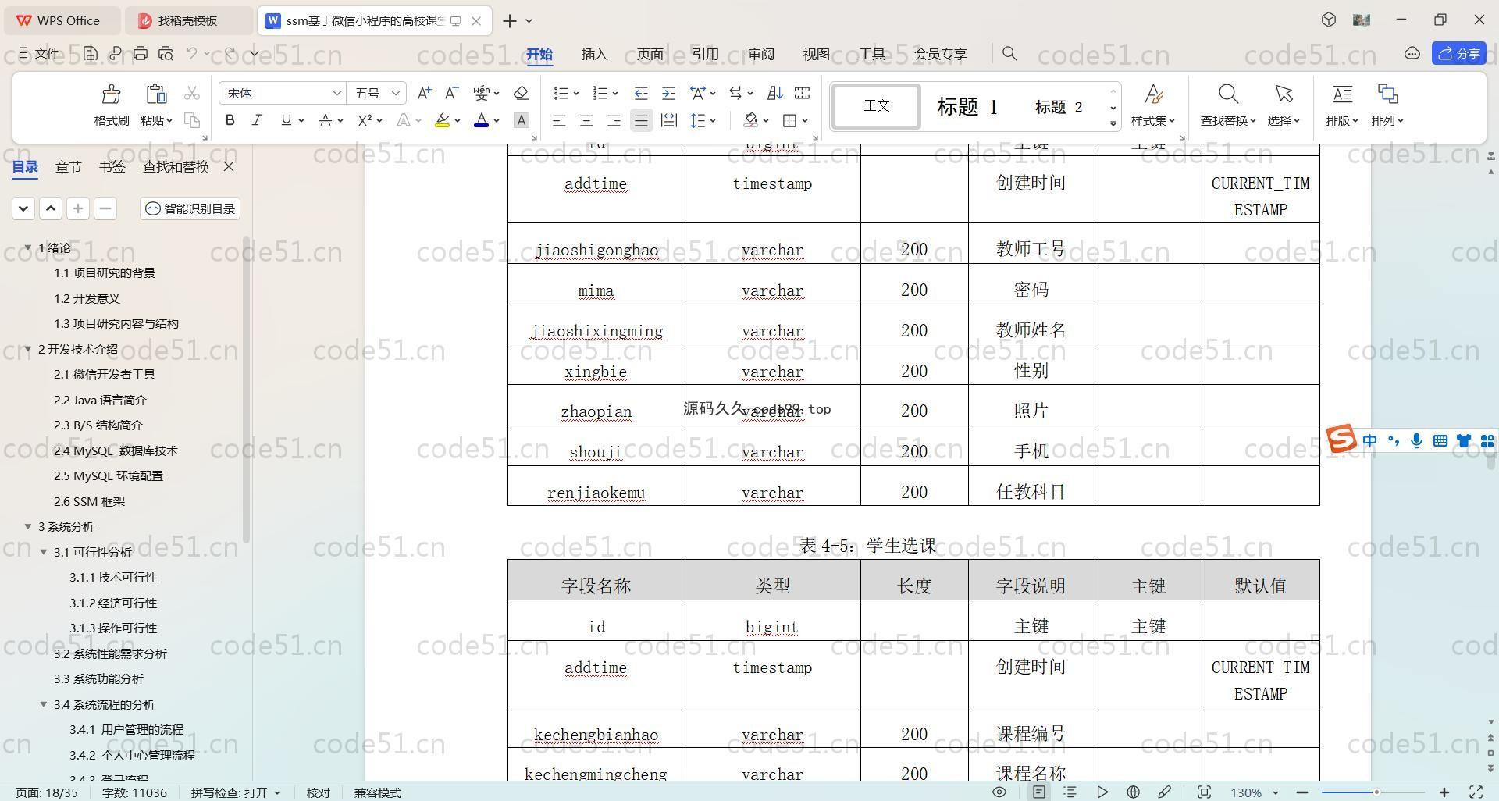The image size is (1499, 801).
Task: Click the Clear Formatting eraser icon
Action: pyautogui.click(x=521, y=93)
